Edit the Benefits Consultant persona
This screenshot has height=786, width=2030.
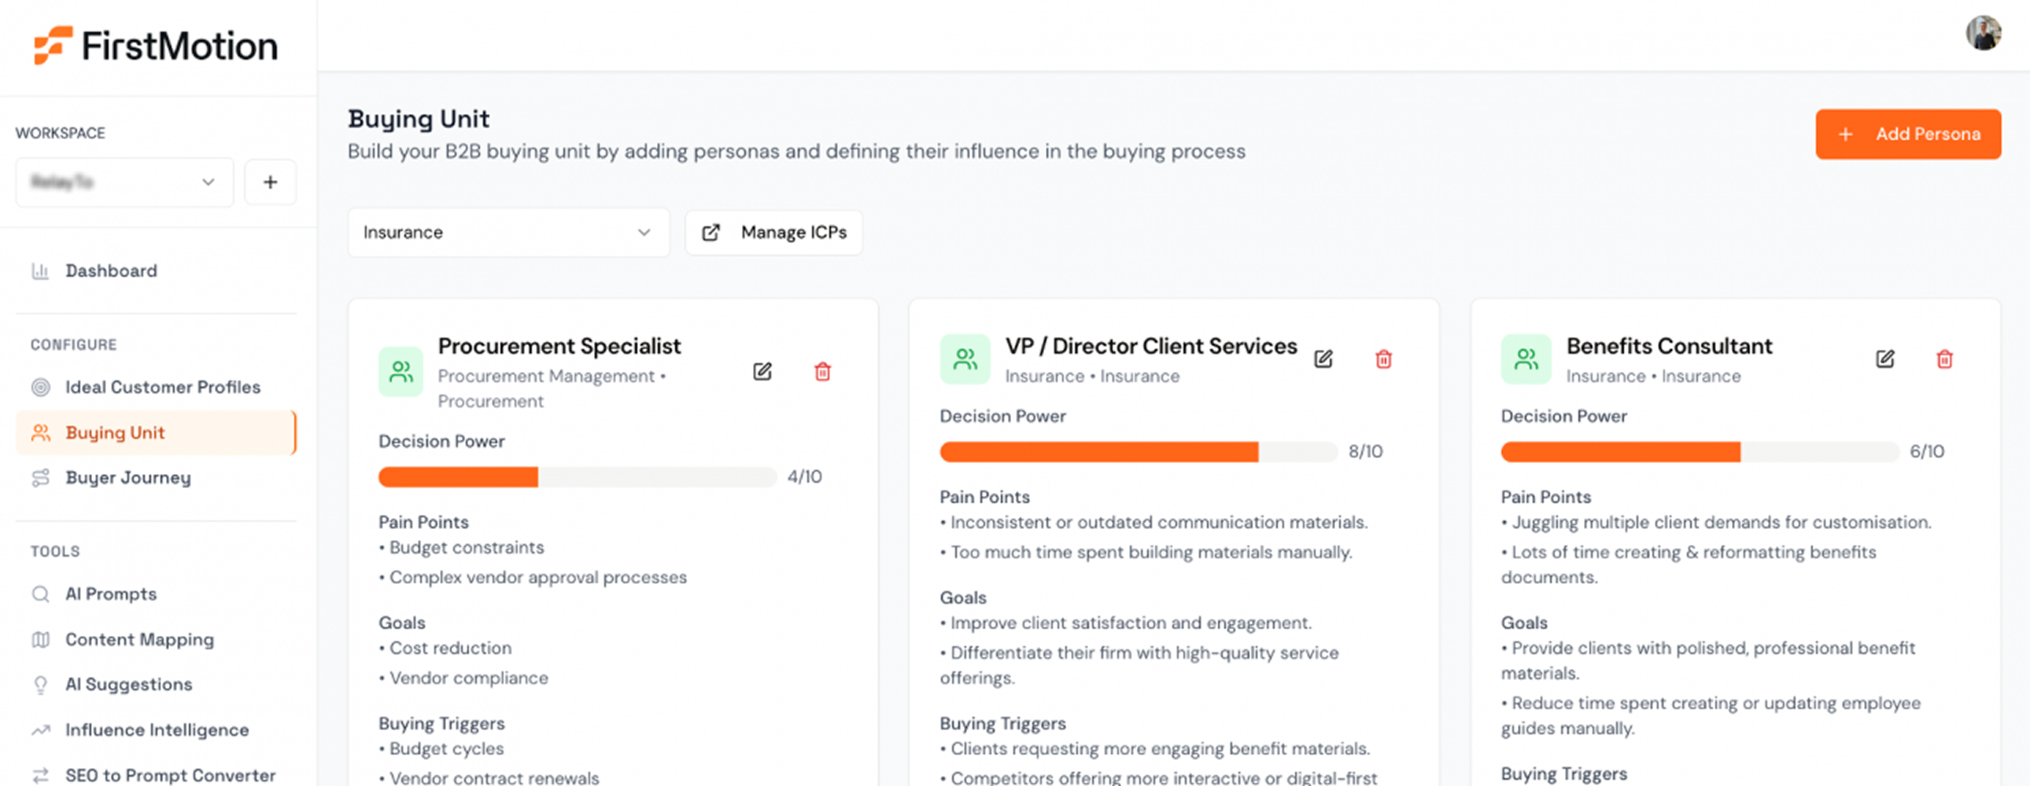pos(1884,359)
